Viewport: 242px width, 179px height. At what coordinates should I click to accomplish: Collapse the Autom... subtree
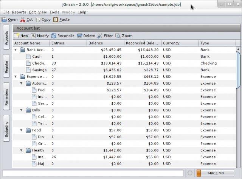[x=21, y=83]
